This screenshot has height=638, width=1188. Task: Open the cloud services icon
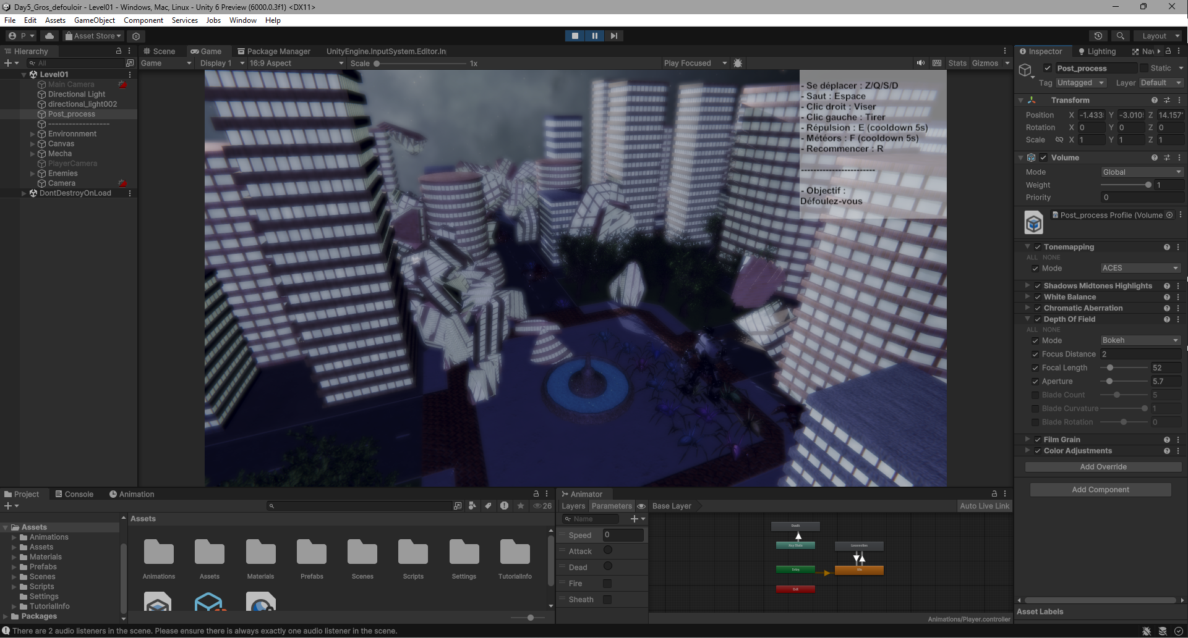pos(49,36)
